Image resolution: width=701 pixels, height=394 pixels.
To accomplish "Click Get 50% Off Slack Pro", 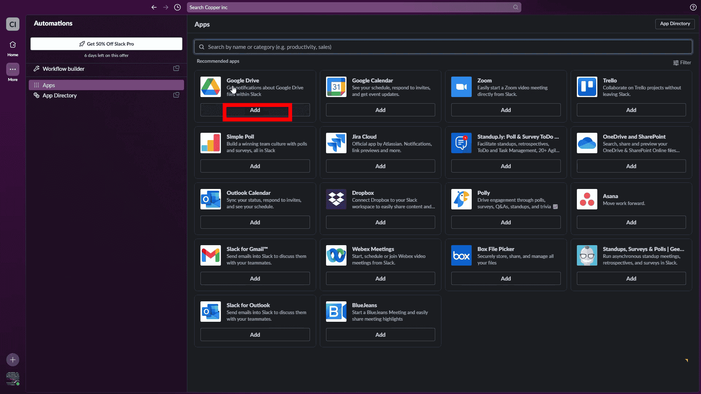I will click(106, 44).
